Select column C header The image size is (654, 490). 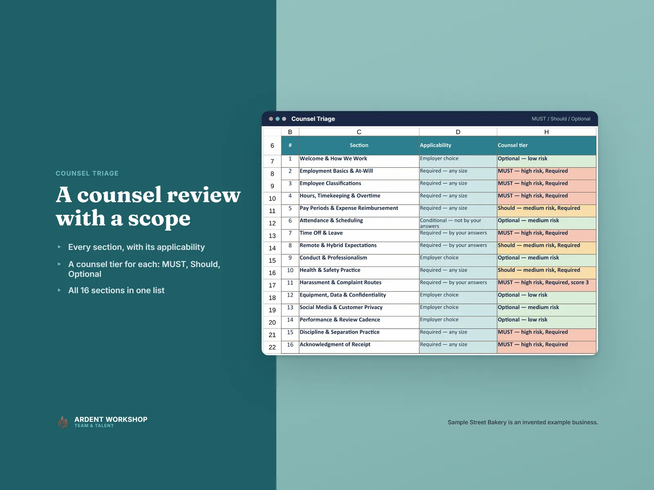(x=359, y=132)
